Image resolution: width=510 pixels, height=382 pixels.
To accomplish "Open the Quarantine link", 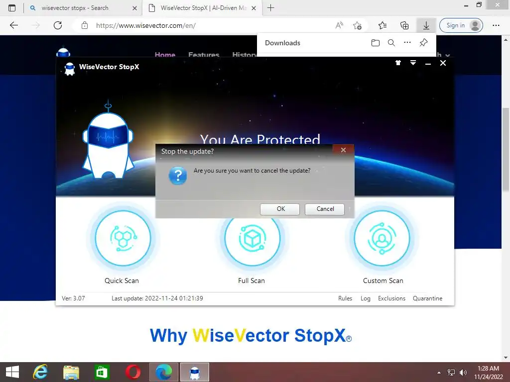I will tap(427, 298).
